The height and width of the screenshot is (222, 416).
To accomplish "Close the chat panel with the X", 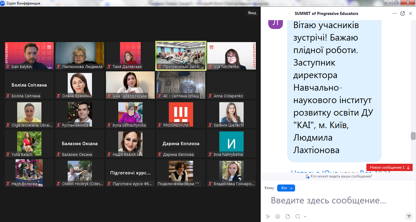I will point(411,13).
